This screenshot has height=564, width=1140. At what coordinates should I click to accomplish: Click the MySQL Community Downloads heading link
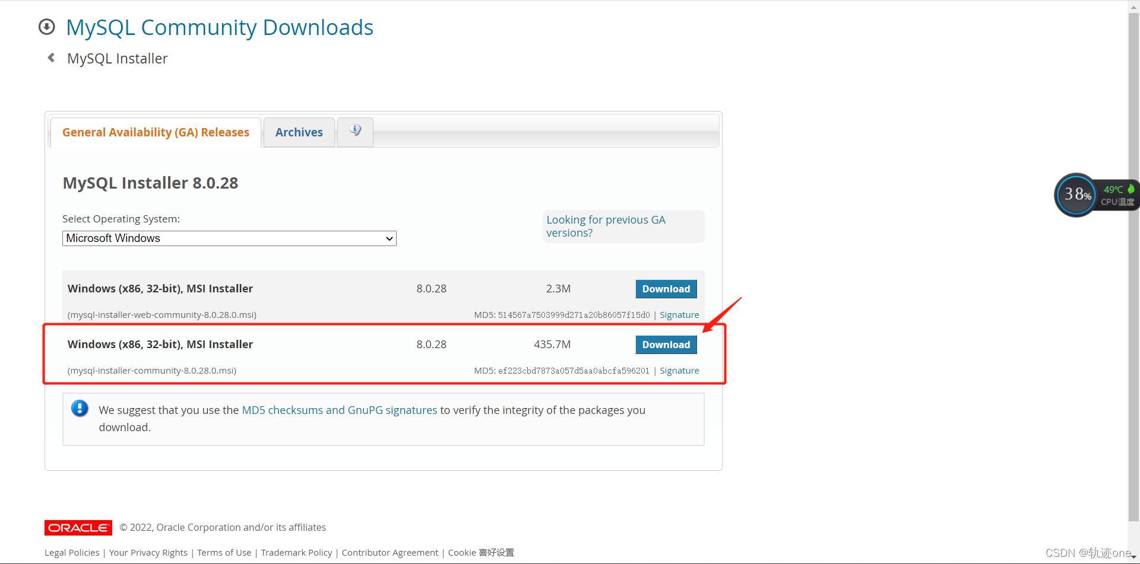point(220,27)
